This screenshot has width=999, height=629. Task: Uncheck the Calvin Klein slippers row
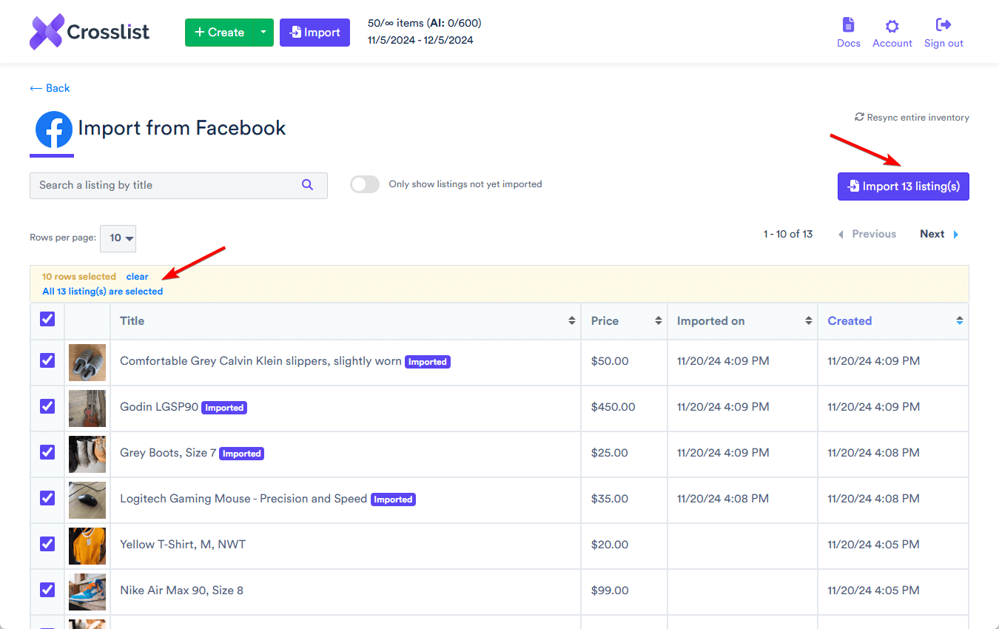click(x=47, y=360)
